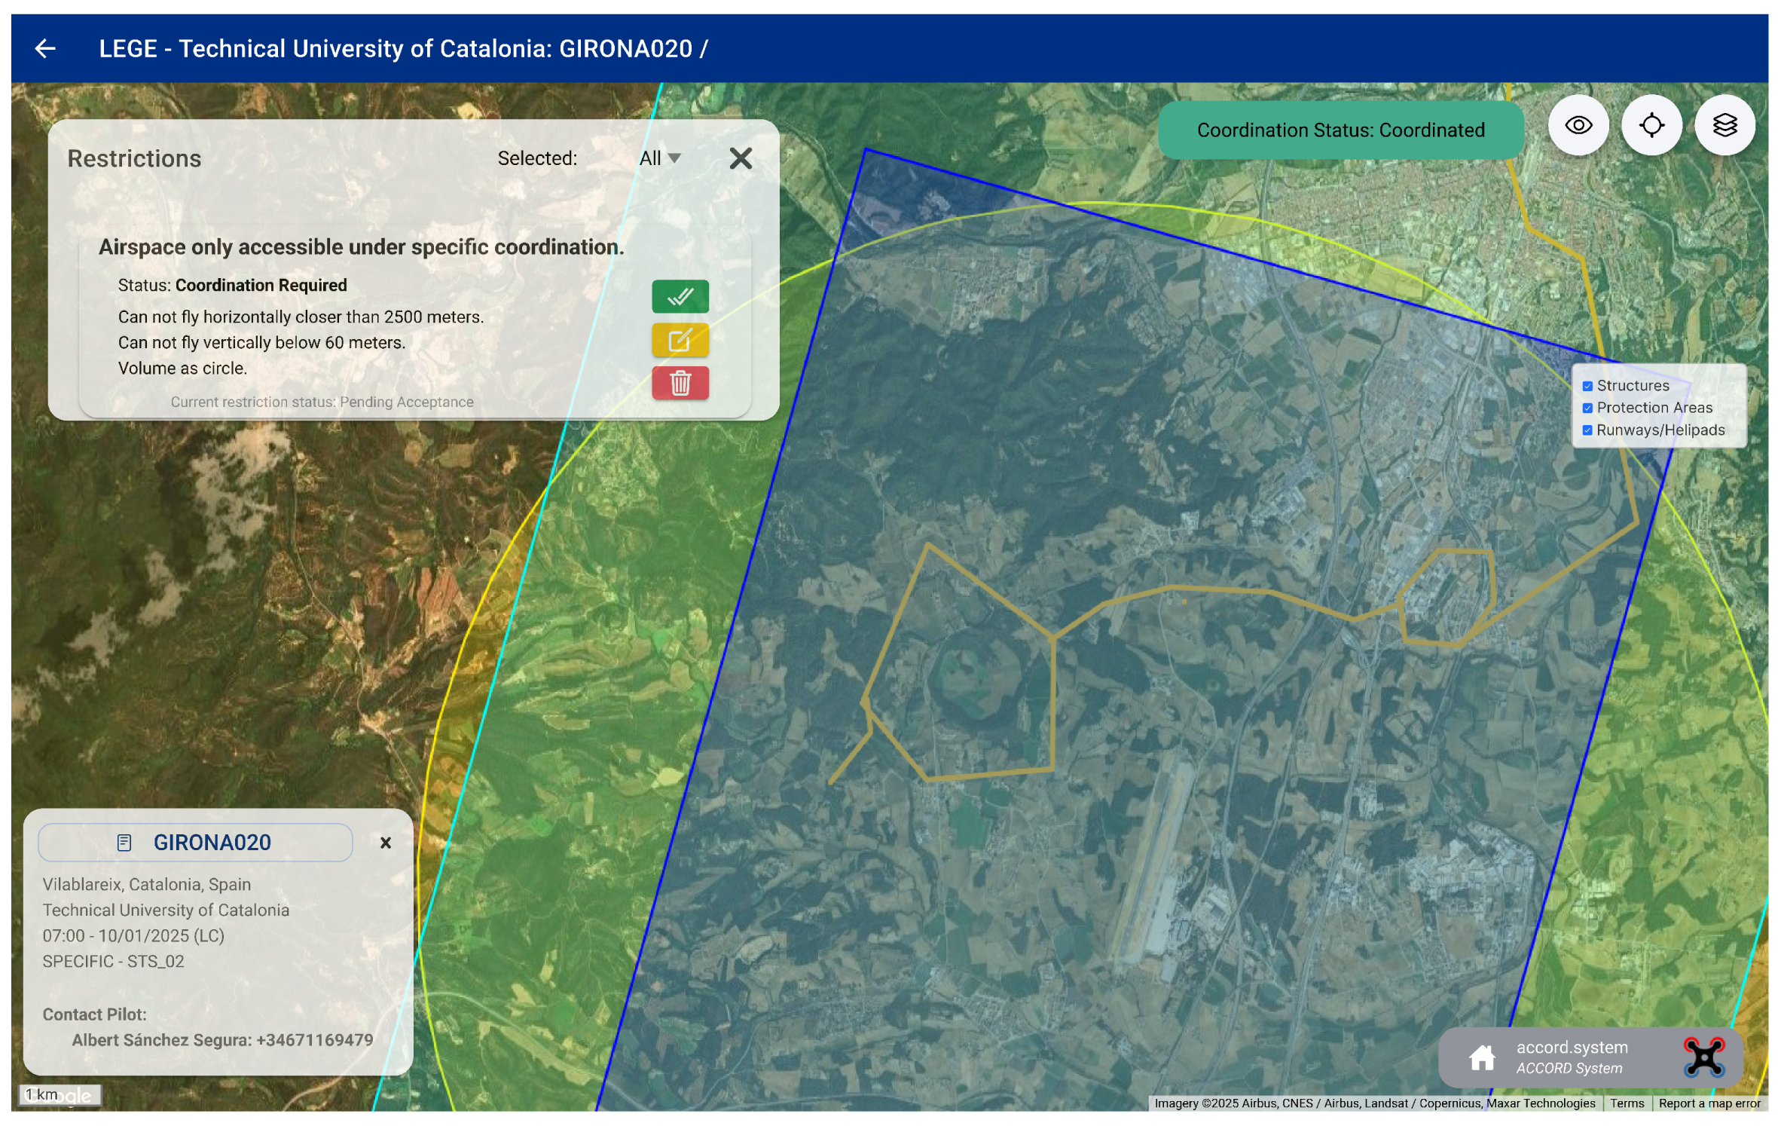This screenshot has height=1126, width=1781.
Task: Accept restriction with green double-check button
Action: 680,296
